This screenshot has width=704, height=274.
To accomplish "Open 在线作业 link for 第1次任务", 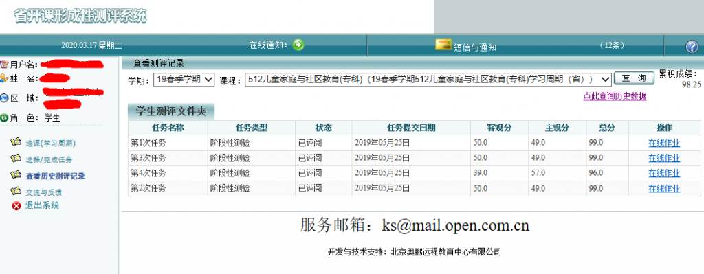I will click(x=664, y=144).
